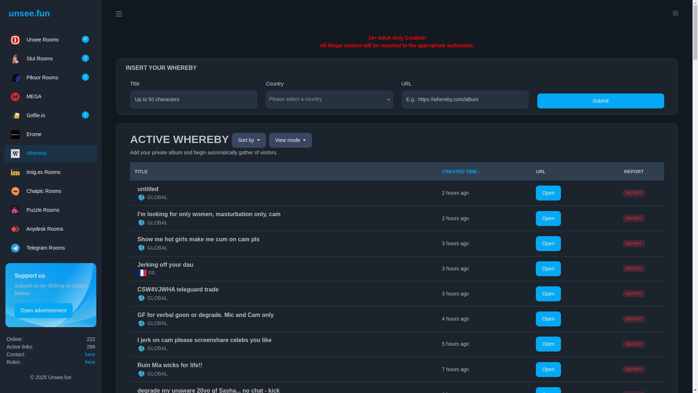Click the Unsee Rooms red icon

15,40
